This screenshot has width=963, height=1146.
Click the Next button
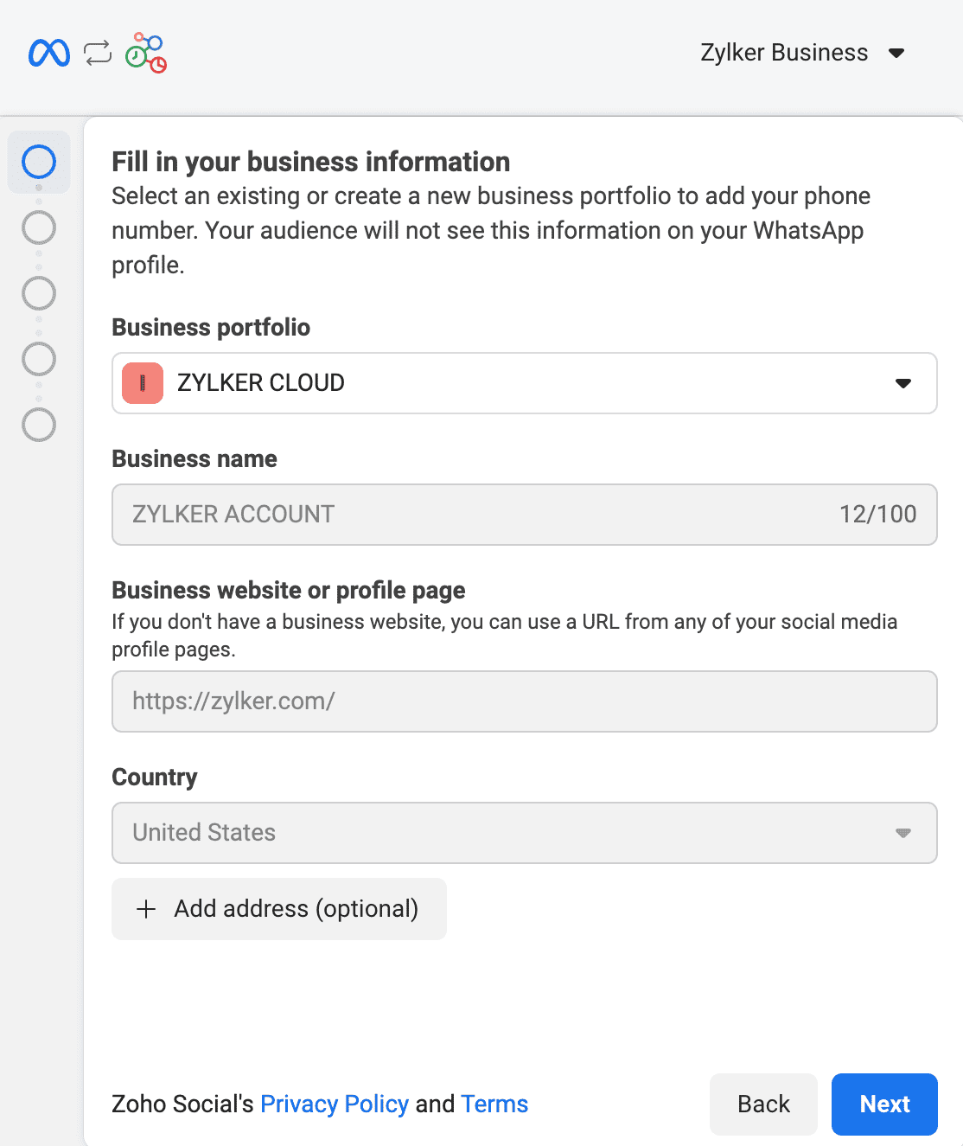tap(883, 1104)
